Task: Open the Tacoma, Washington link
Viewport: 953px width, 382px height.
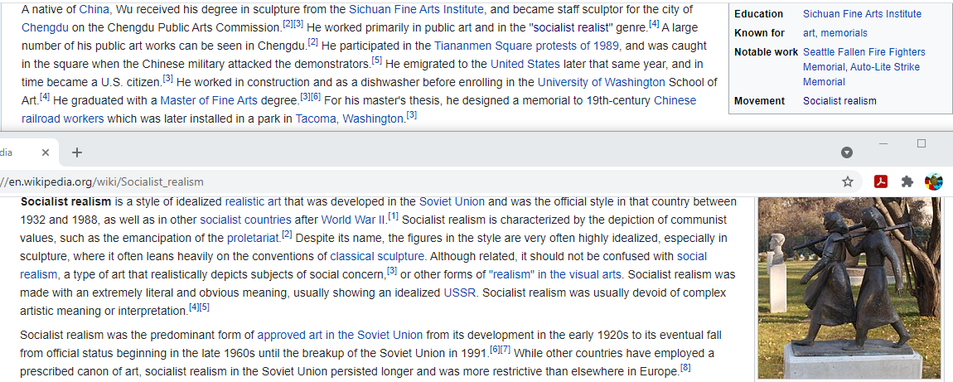Action: (350, 118)
